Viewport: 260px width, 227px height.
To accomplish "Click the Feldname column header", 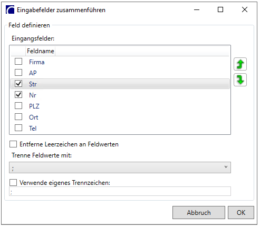I will [x=41, y=51].
